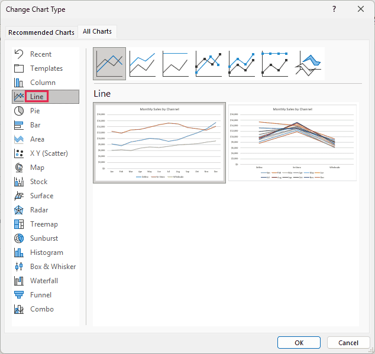Image resolution: width=375 pixels, height=354 pixels.
Task: Select the Map chart category
Action: (46, 168)
